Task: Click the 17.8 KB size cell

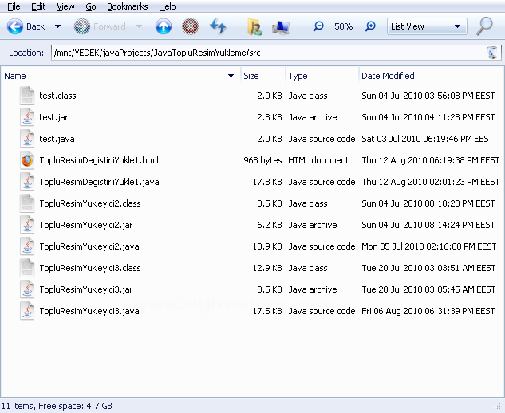Action: coord(267,183)
